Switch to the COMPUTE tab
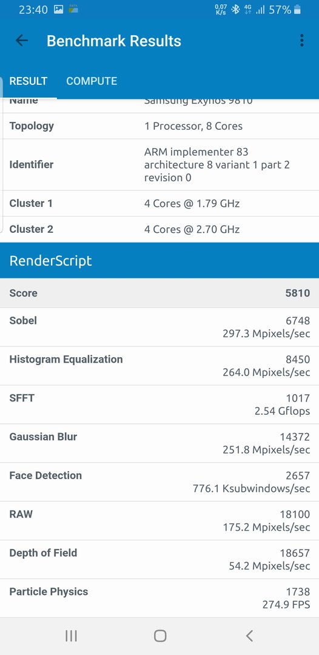The image size is (319, 655). [92, 81]
